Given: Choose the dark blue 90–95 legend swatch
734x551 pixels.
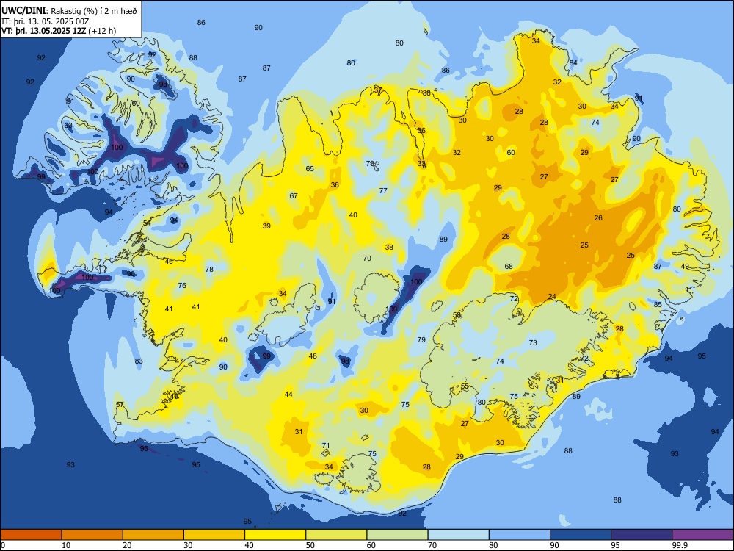Looking at the screenshot, I should coord(581,535).
